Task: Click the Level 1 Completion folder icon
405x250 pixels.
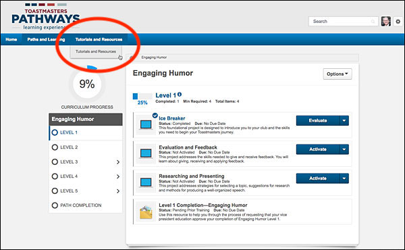Action: pos(146,213)
